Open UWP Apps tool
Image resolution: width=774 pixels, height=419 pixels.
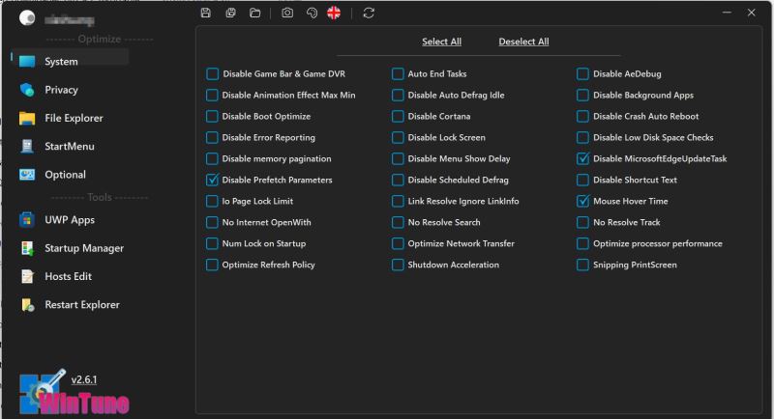[69, 220]
